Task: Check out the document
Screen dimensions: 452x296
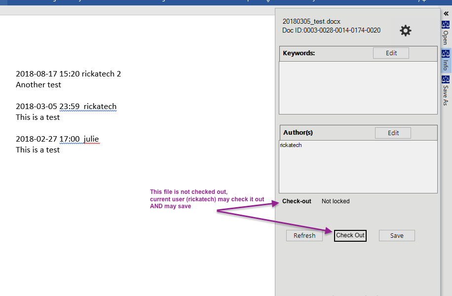Action: pyautogui.click(x=350, y=235)
